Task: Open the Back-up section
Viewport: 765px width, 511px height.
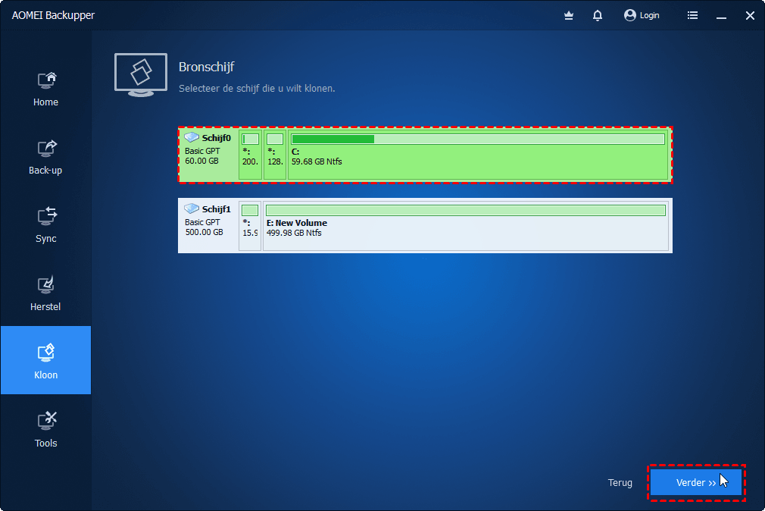Action: pyautogui.click(x=46, y=157)
